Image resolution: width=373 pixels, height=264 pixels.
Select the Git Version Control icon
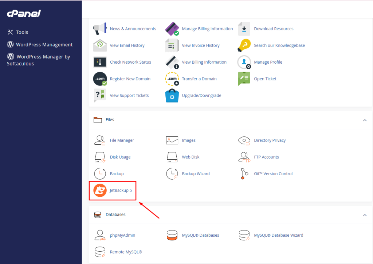coord(244,174)
